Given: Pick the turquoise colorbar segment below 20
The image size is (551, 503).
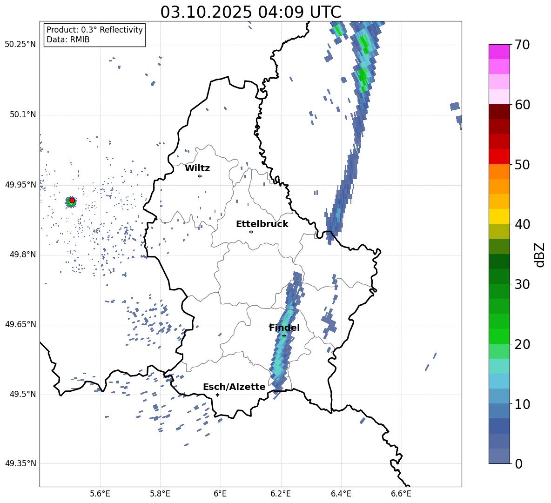Looking at the screenshot, I should [499, 366].
